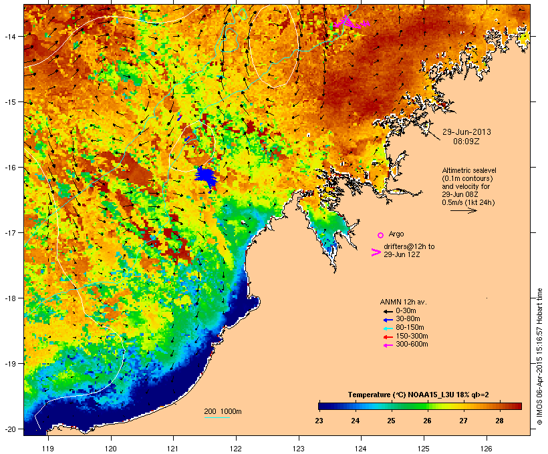
Task: Click the longitude axis label 124
Action: pyautogui.click(x=361, y=449)
